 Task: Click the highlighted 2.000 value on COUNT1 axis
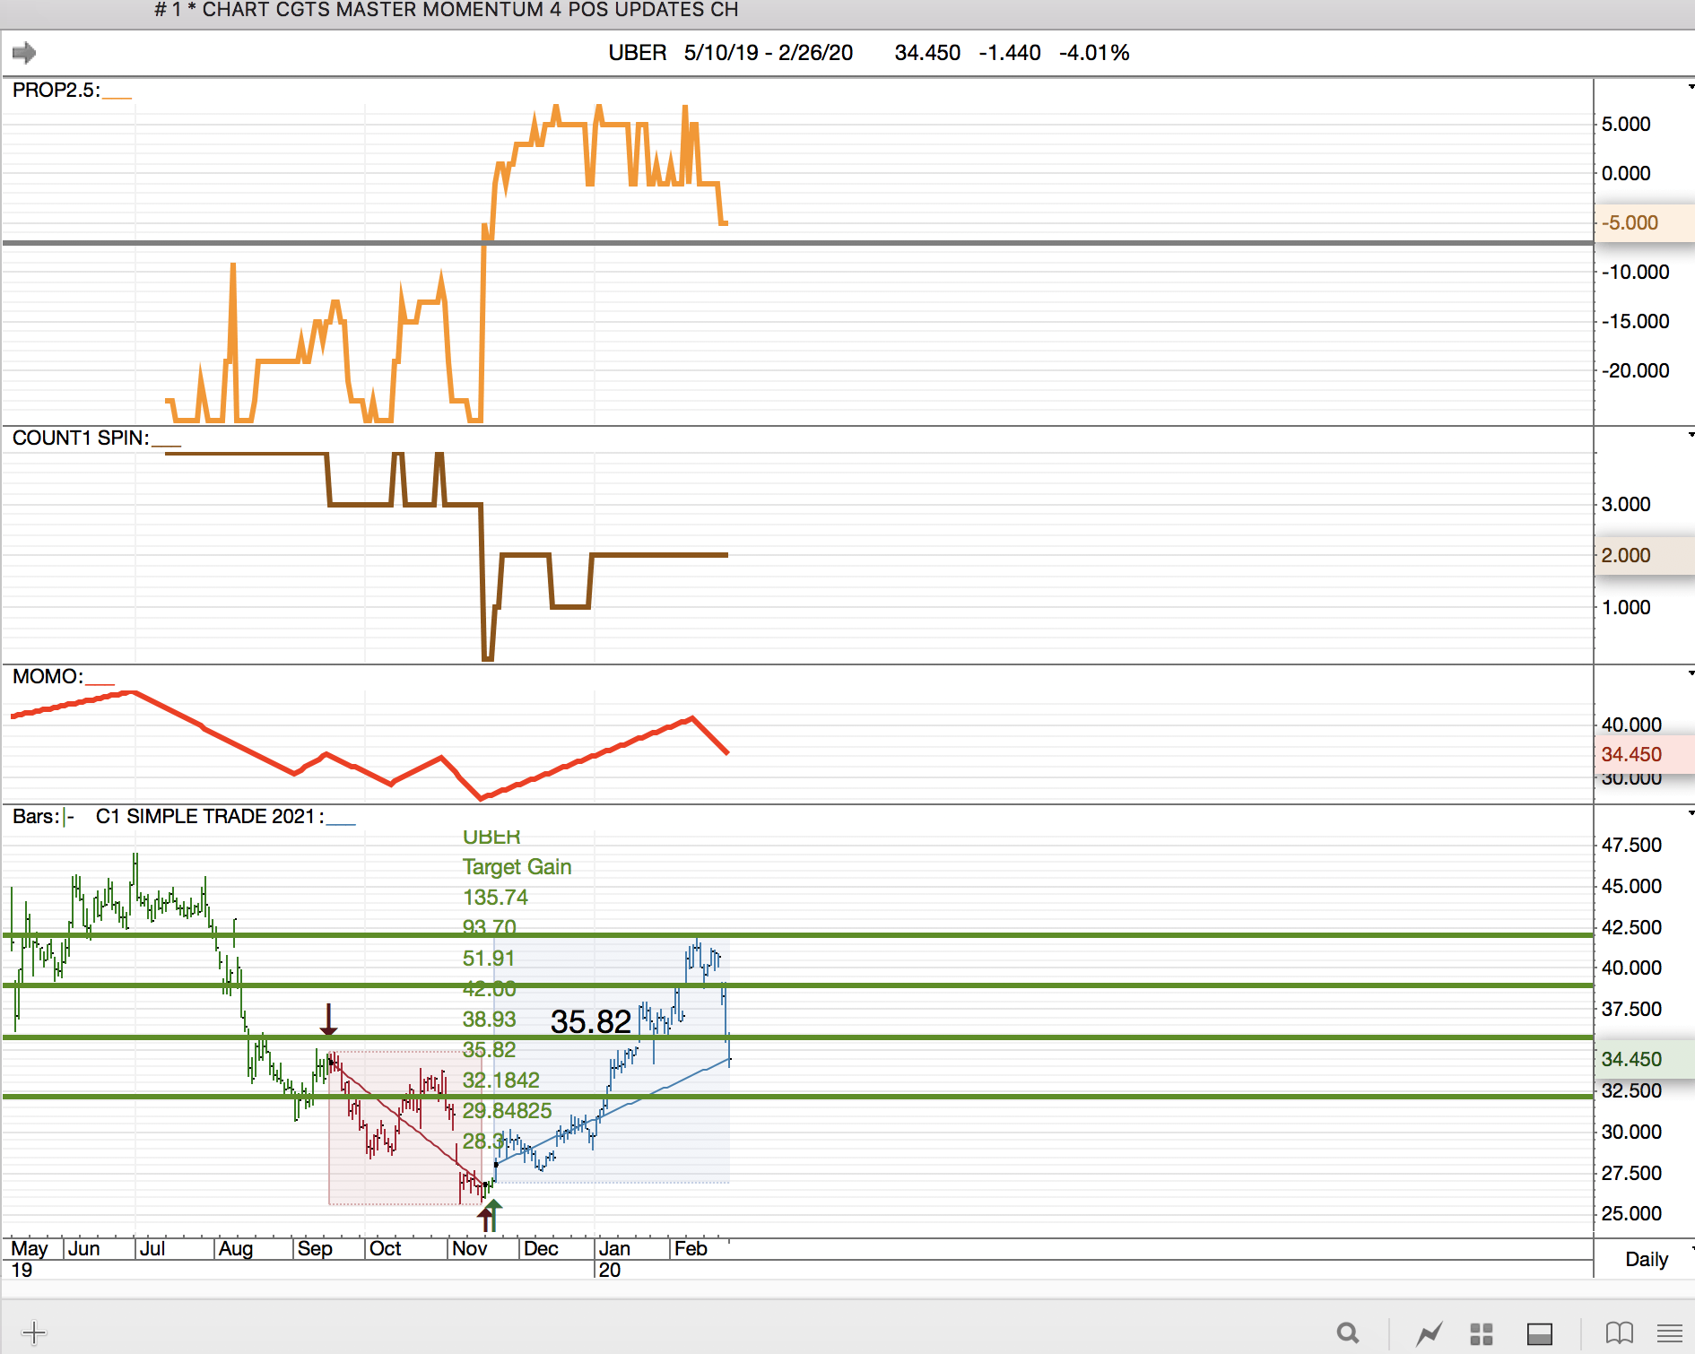click(1626, 555)
